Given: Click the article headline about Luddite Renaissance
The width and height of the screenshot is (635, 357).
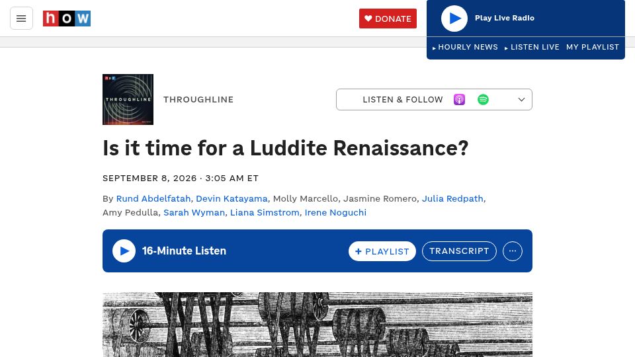Looking at the screenshot, I should [x=285, y=147].
